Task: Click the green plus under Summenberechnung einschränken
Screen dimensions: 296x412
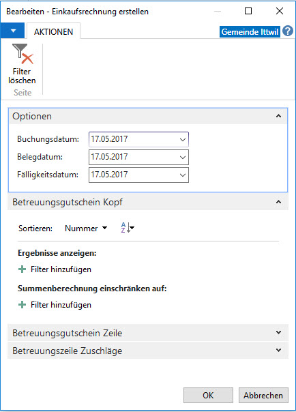Action: (x=22, y=304)
